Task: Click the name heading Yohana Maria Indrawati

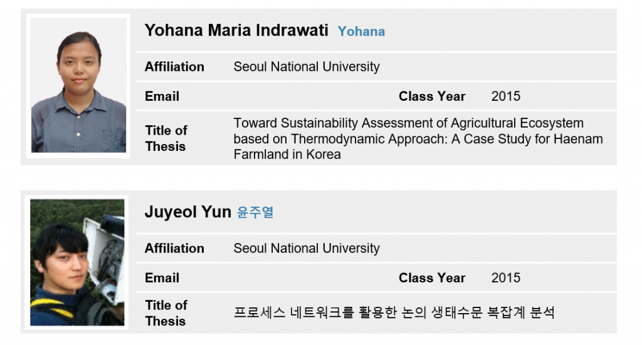Action: point(236,30)
